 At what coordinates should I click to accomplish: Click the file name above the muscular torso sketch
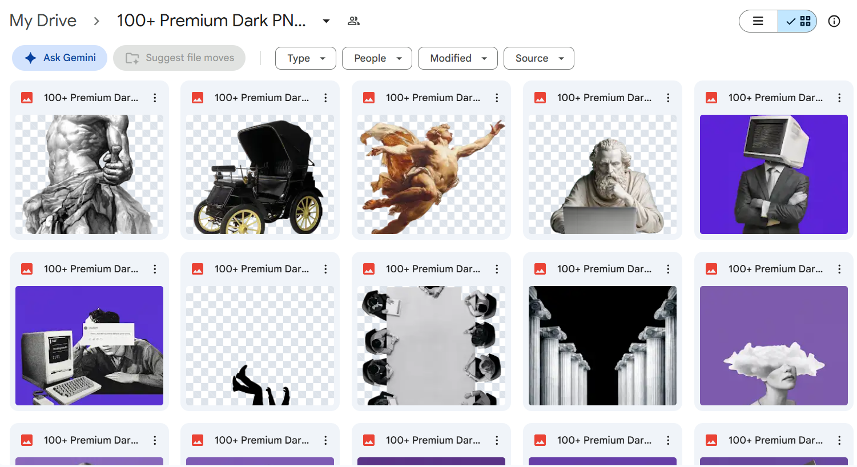coord(91,98)
